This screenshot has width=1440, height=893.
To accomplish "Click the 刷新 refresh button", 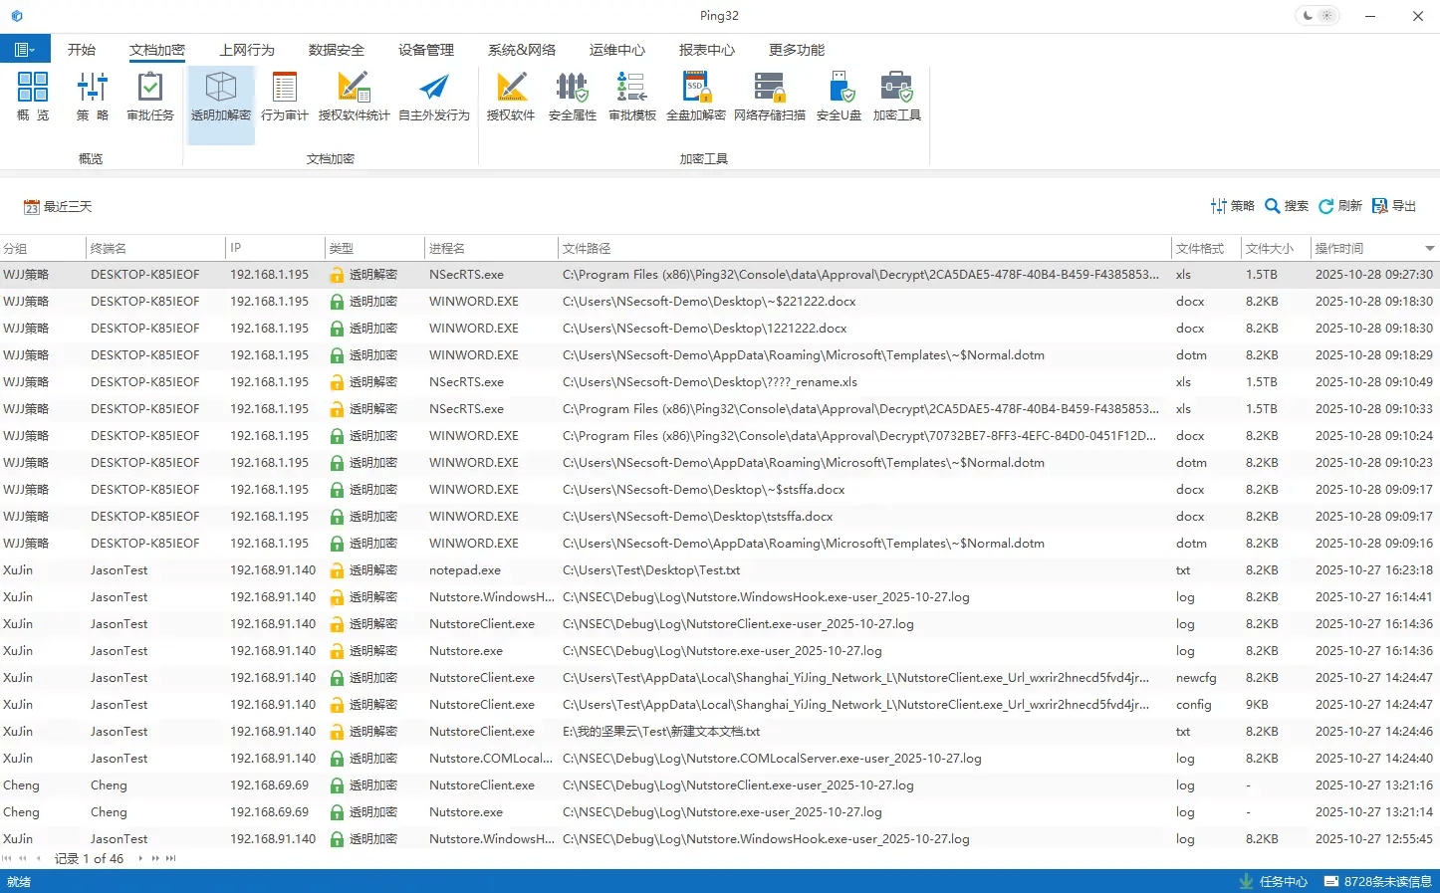I will pos(1339,206).
